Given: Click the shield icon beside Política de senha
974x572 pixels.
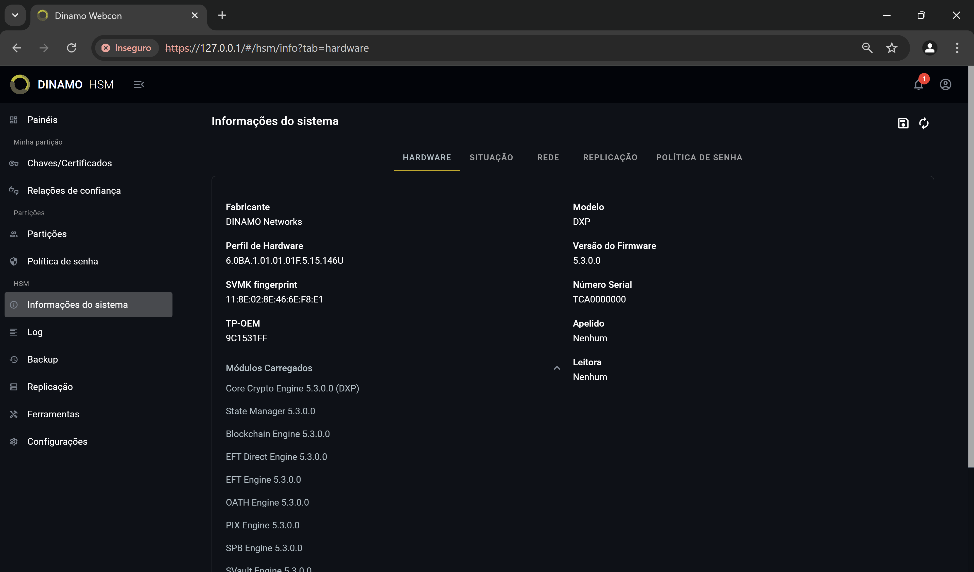Looking at the screenshot, I should tap(14, 261).
